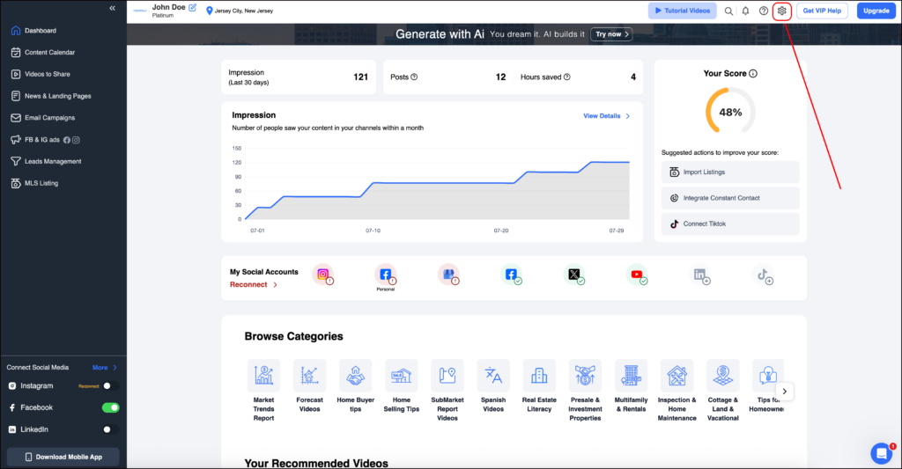Edit profile name pencil icon
Viewport: 902px width, 469px height.
(x=192, y=8)
